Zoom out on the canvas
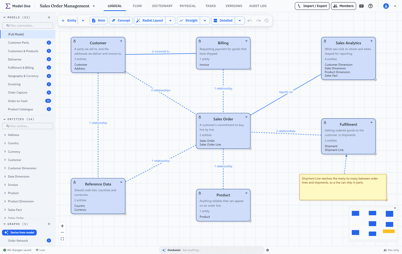Viewport: 402px width, 254px height. (x=62, y=232)
